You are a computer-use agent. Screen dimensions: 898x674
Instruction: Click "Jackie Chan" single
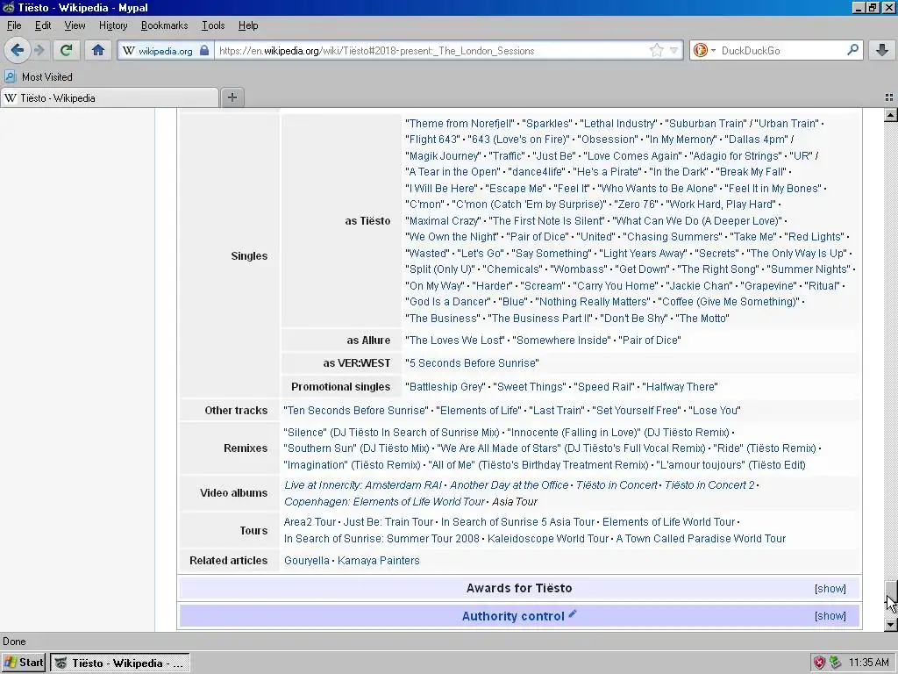(699, 285)
